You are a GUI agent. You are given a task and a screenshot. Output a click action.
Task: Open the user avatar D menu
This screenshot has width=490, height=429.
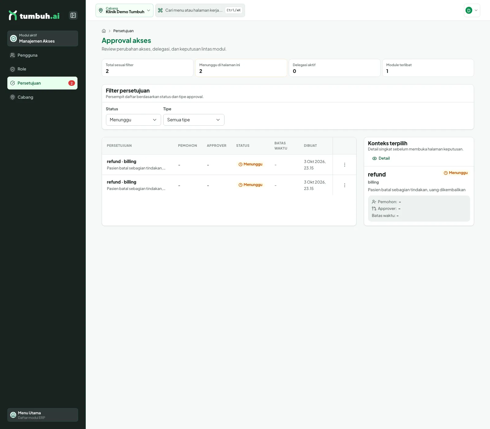point(472,10)
